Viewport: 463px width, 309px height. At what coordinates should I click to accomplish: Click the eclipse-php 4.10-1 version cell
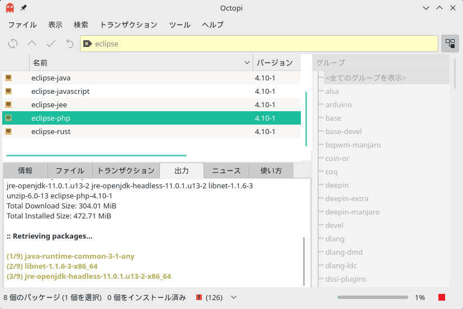(265, 118)
